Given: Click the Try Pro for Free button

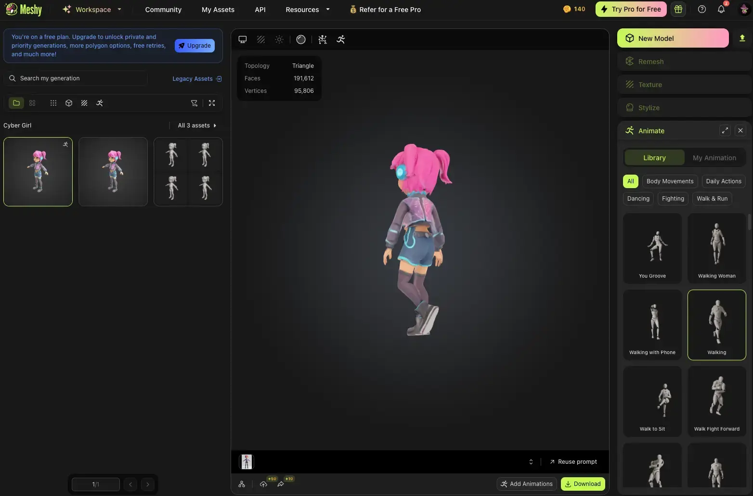Looking at the screenshot, I should coord(631,9).
